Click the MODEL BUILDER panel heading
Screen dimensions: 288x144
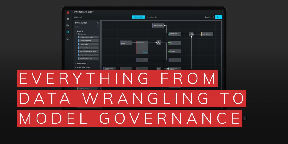tap(81, 23)
